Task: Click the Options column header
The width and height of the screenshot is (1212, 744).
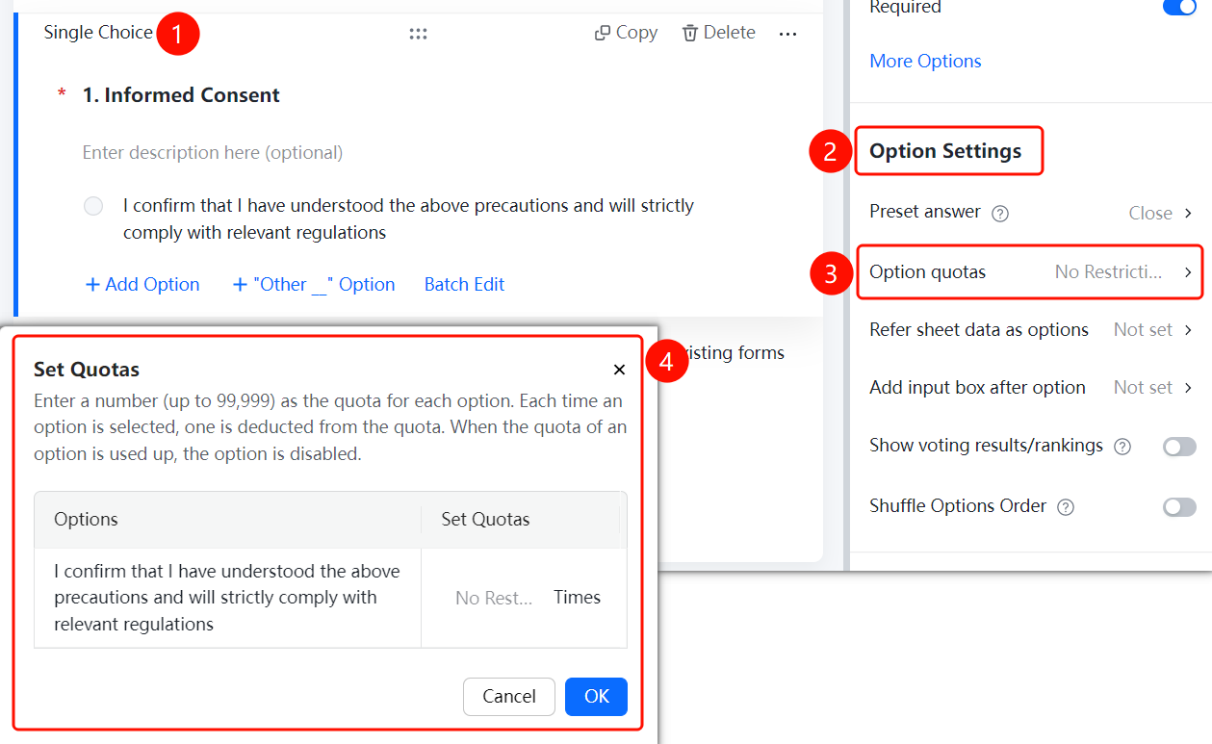Action: pyautogui.click(x=86, y=520)
